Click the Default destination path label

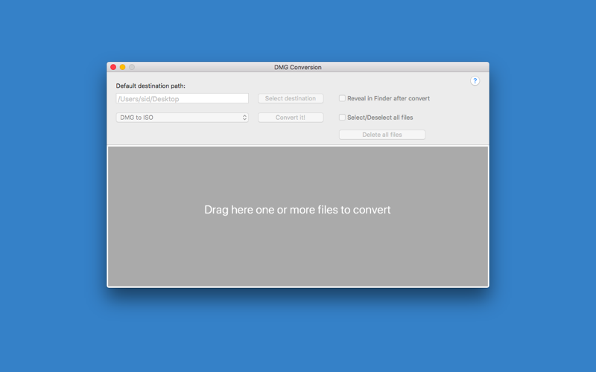[150, 86]
